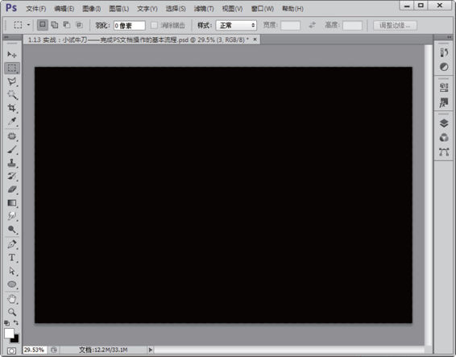Open the 图层(L) menu

tap(118, 9)
